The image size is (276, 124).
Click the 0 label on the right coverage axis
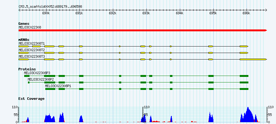point(269,122)
